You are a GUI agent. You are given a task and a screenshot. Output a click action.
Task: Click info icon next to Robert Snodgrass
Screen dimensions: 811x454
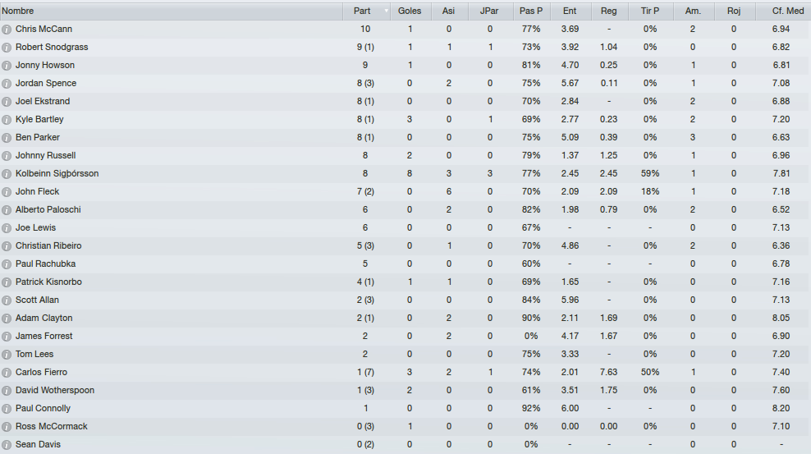[x=7, y=48]
